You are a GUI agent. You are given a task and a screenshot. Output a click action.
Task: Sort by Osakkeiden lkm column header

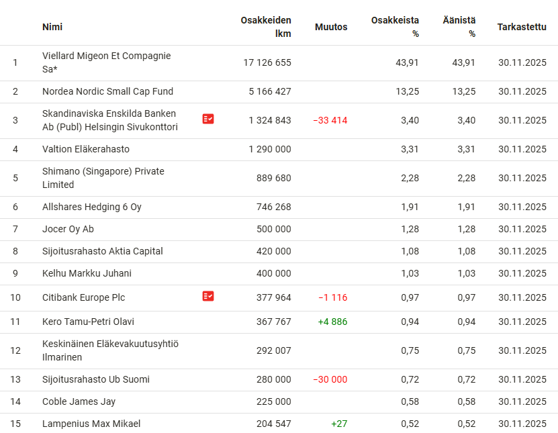pos(266,27)
